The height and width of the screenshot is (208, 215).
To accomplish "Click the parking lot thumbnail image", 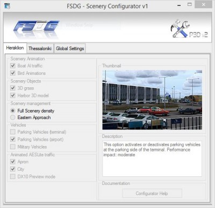I will pos(152,100).
